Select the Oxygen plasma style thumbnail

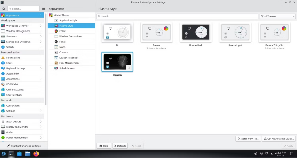coord(117,62)
